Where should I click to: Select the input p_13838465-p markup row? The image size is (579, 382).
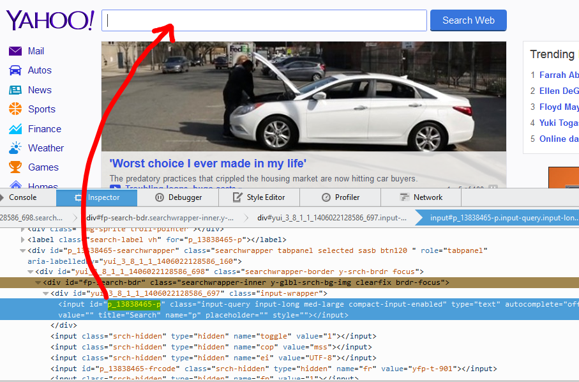(290, 309)
